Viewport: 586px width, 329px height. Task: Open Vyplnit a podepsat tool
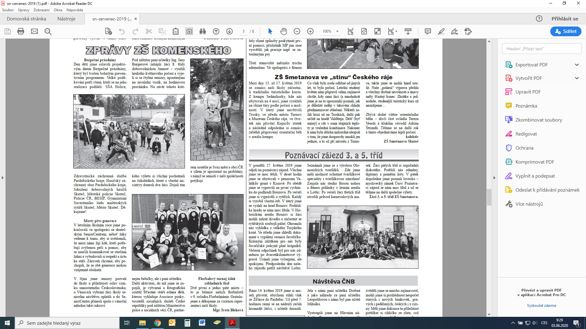pos(530,176)
